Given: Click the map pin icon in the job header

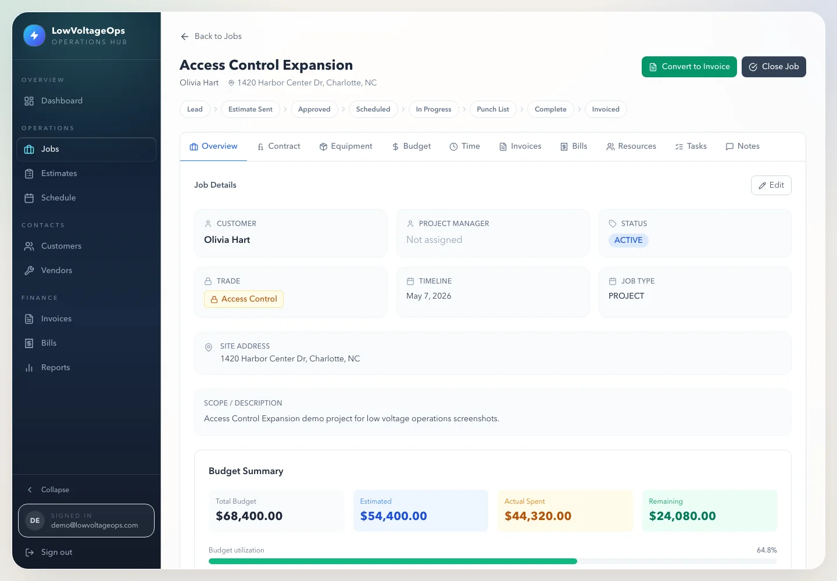Looking at the screenshot, I should coord(231,83).
